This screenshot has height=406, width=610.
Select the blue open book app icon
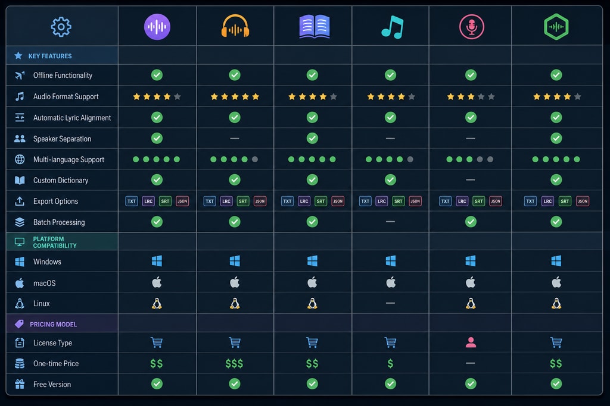coord(315,26)
